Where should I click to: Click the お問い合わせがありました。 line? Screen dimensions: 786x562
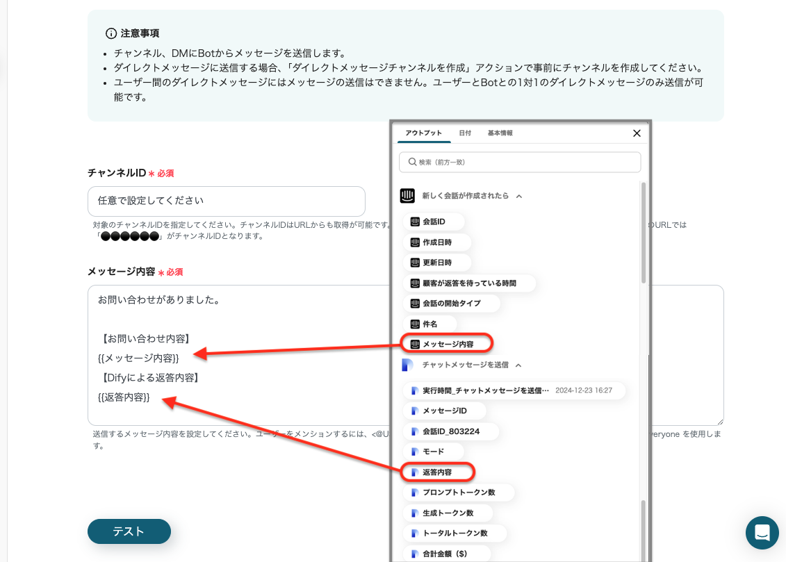[x=158, y=301]
